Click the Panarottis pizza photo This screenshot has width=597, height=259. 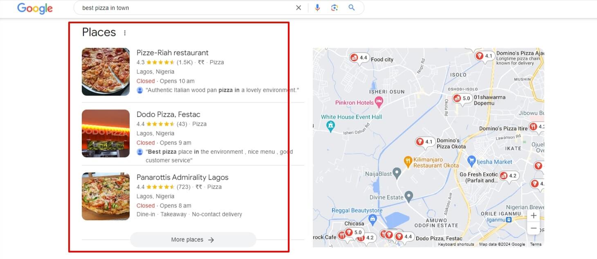coord(105,196)
